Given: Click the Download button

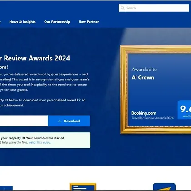Looking at the screenshot, I should pyautogui.click(x=69, y=121).
